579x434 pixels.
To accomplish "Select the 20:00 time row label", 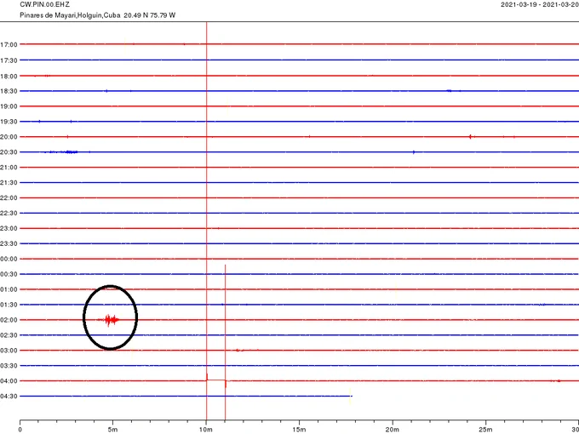I will point(9,137).
